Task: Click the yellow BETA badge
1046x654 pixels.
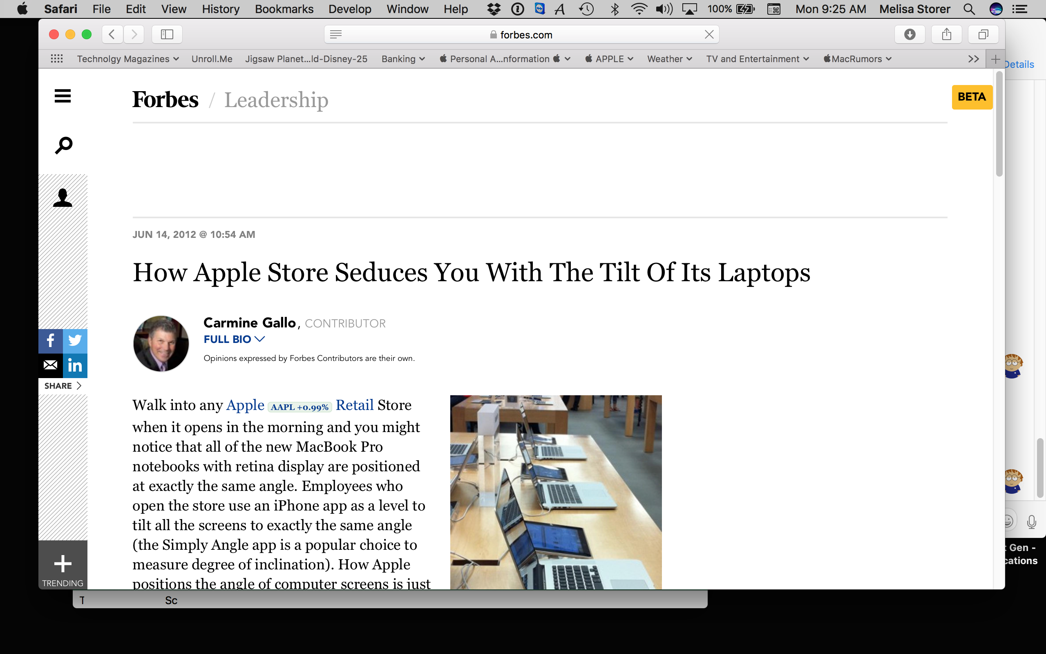Action: (x=972, y=97)
